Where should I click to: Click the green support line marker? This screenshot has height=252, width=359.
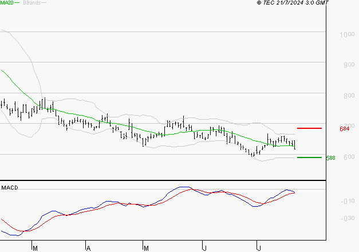[309, 157]
